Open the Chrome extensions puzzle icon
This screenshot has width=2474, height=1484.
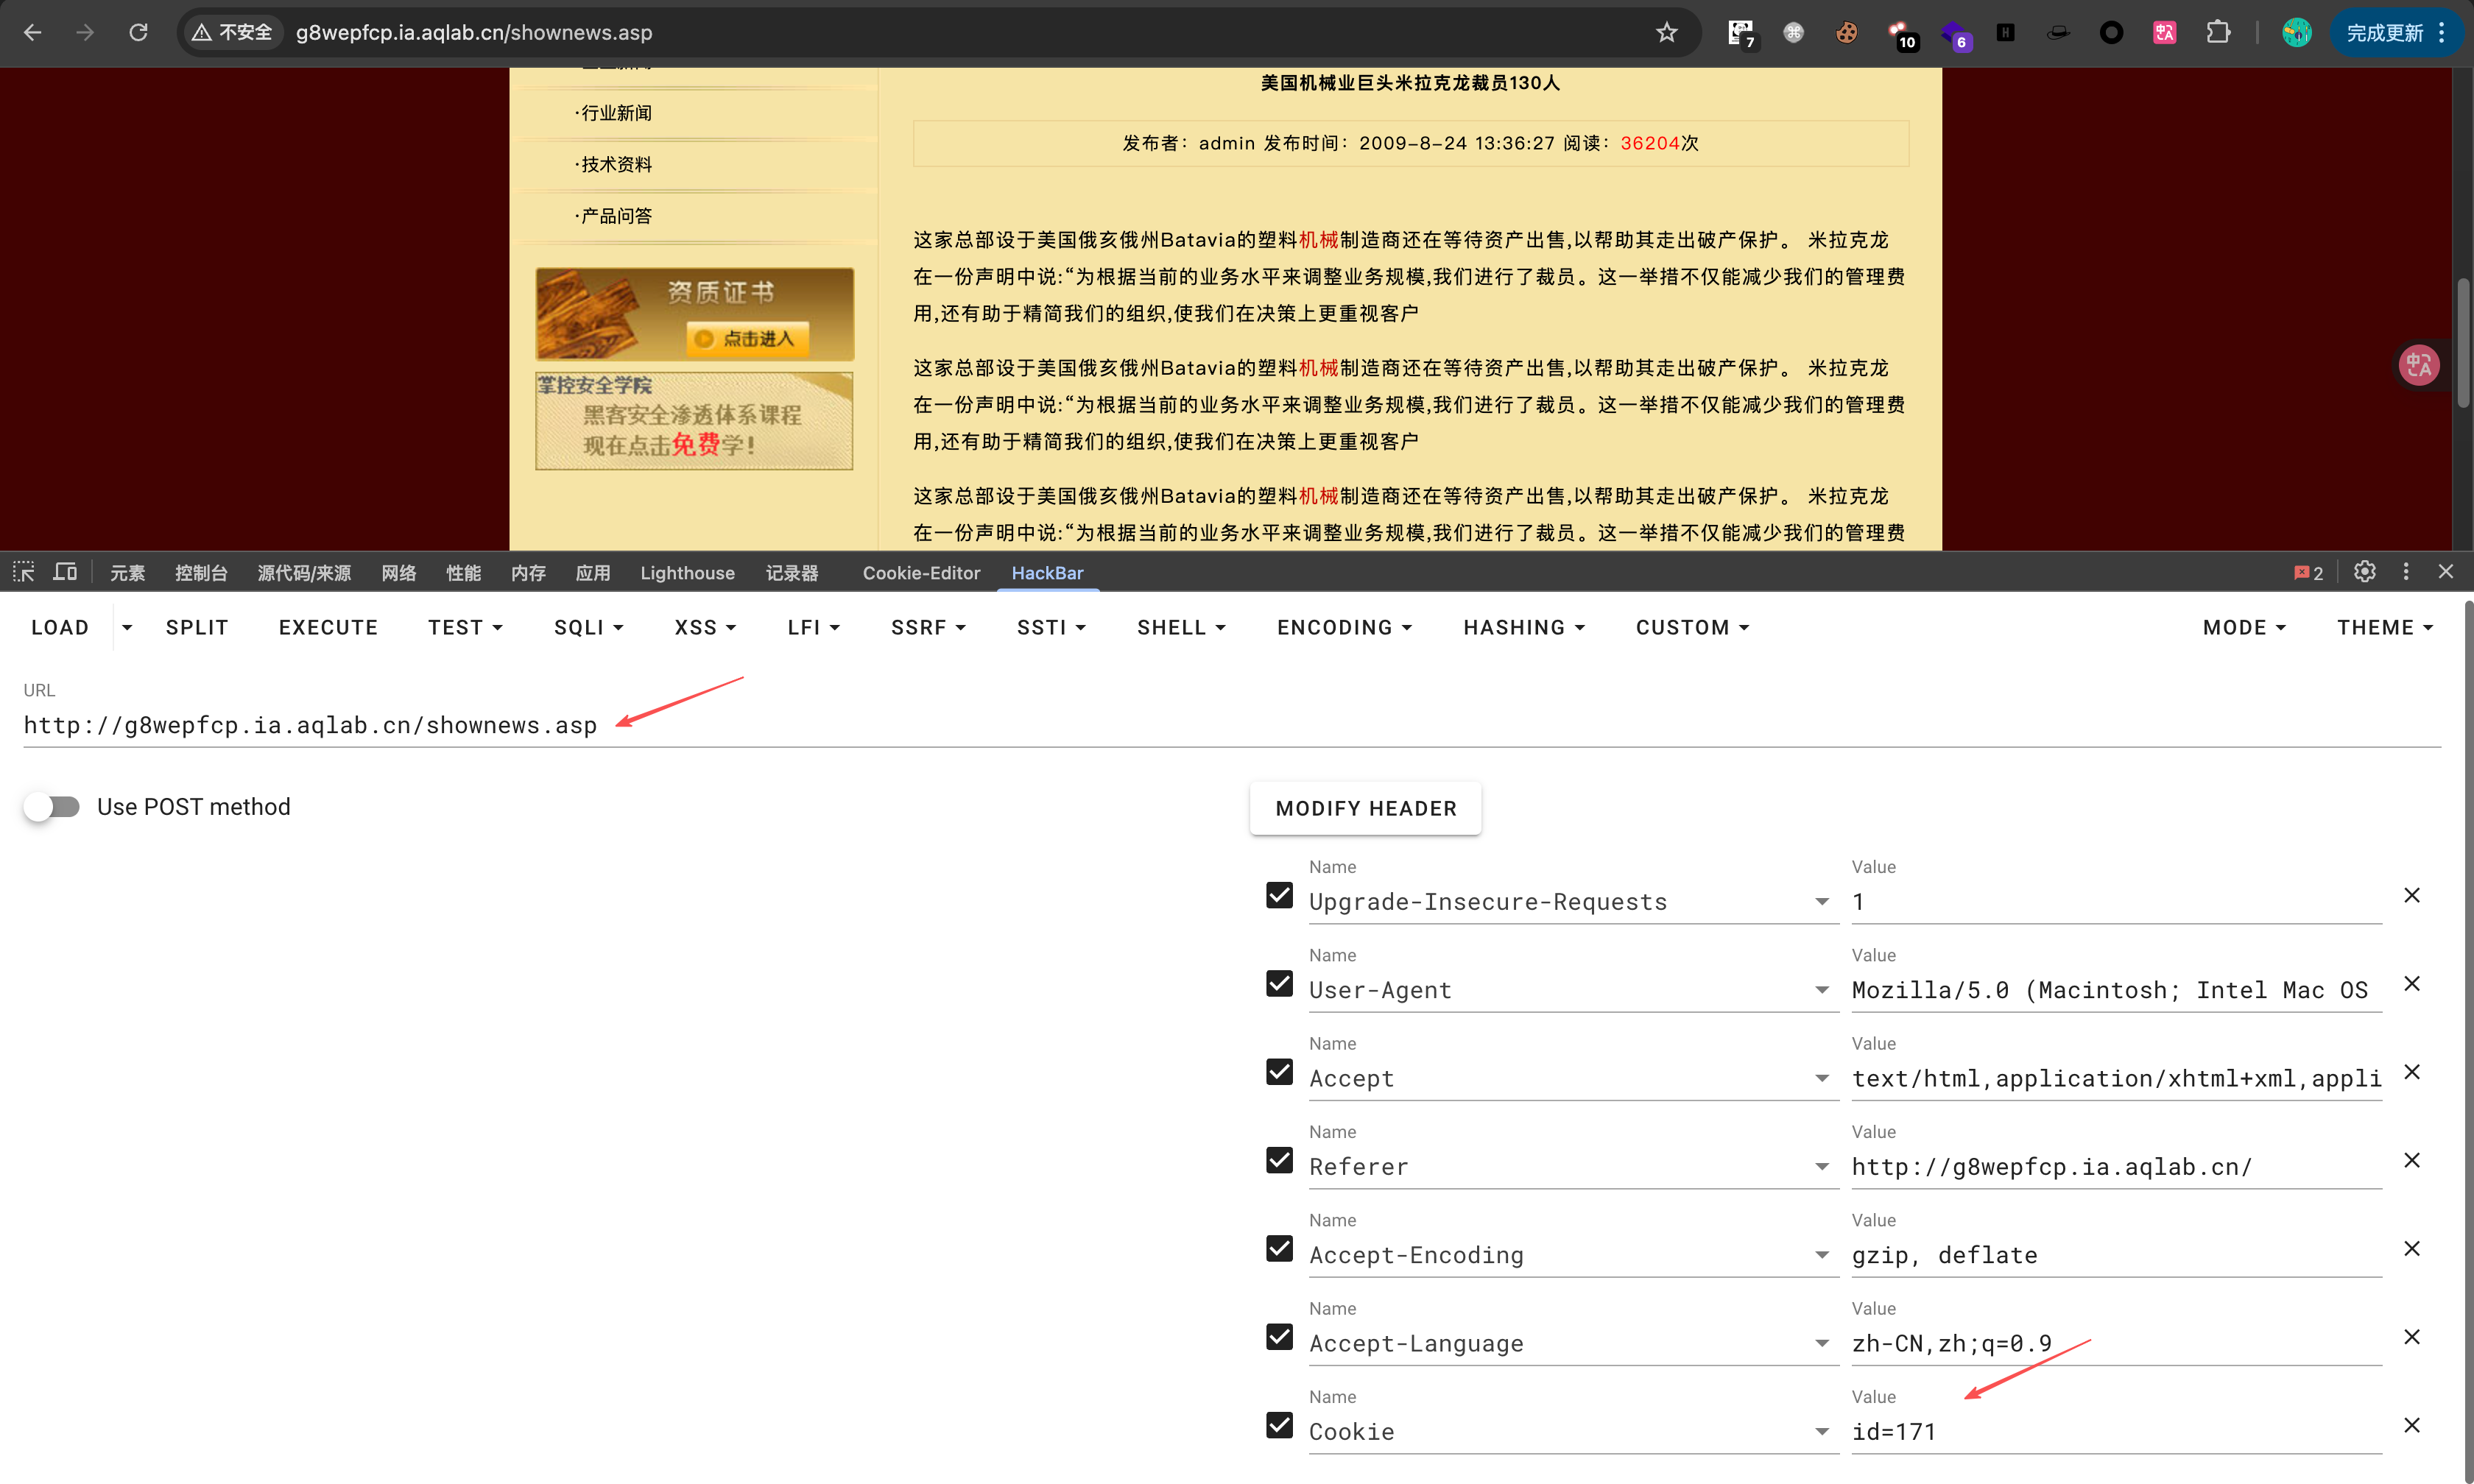click(2218, 33)
